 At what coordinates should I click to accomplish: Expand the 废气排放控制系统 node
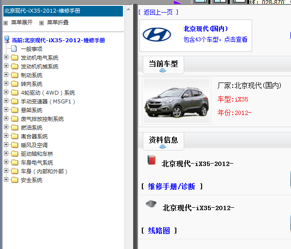[6, 118]
